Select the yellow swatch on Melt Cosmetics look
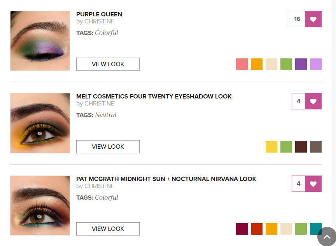336x246 pixels. (271, 147)
